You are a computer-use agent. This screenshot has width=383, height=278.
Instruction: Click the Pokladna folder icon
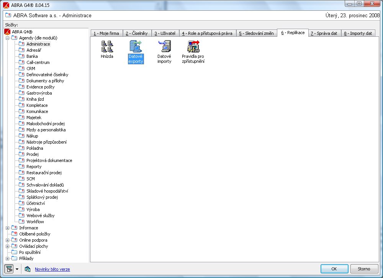pyautogui.click(x=22, y=148)
